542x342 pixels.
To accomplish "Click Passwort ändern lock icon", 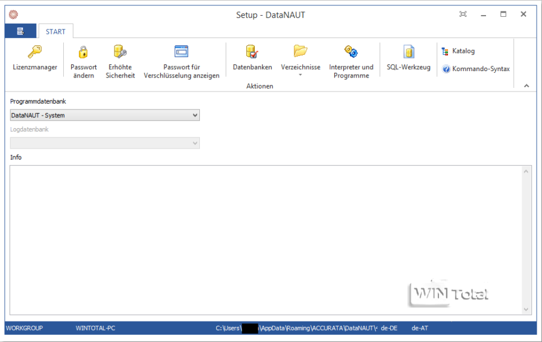I will tap(83, 52).
